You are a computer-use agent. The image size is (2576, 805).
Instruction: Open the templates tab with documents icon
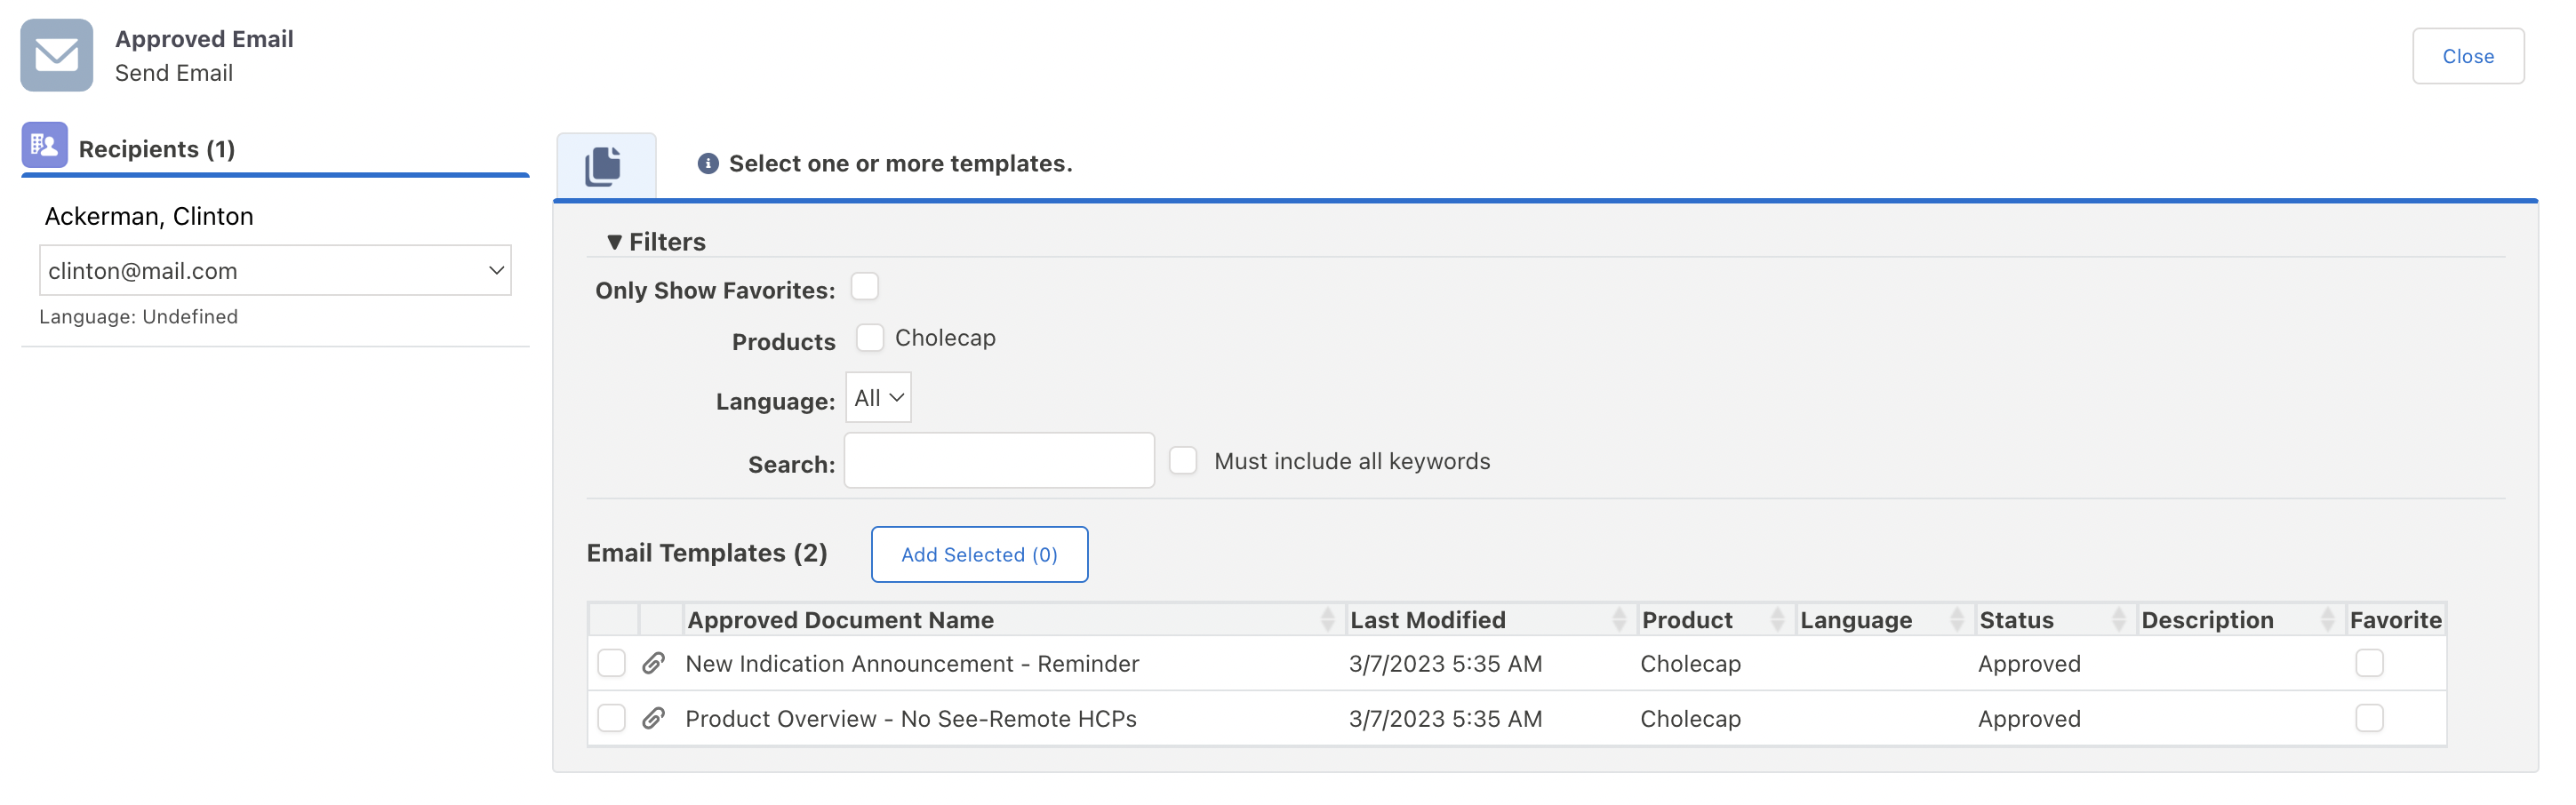pos(604,165)
